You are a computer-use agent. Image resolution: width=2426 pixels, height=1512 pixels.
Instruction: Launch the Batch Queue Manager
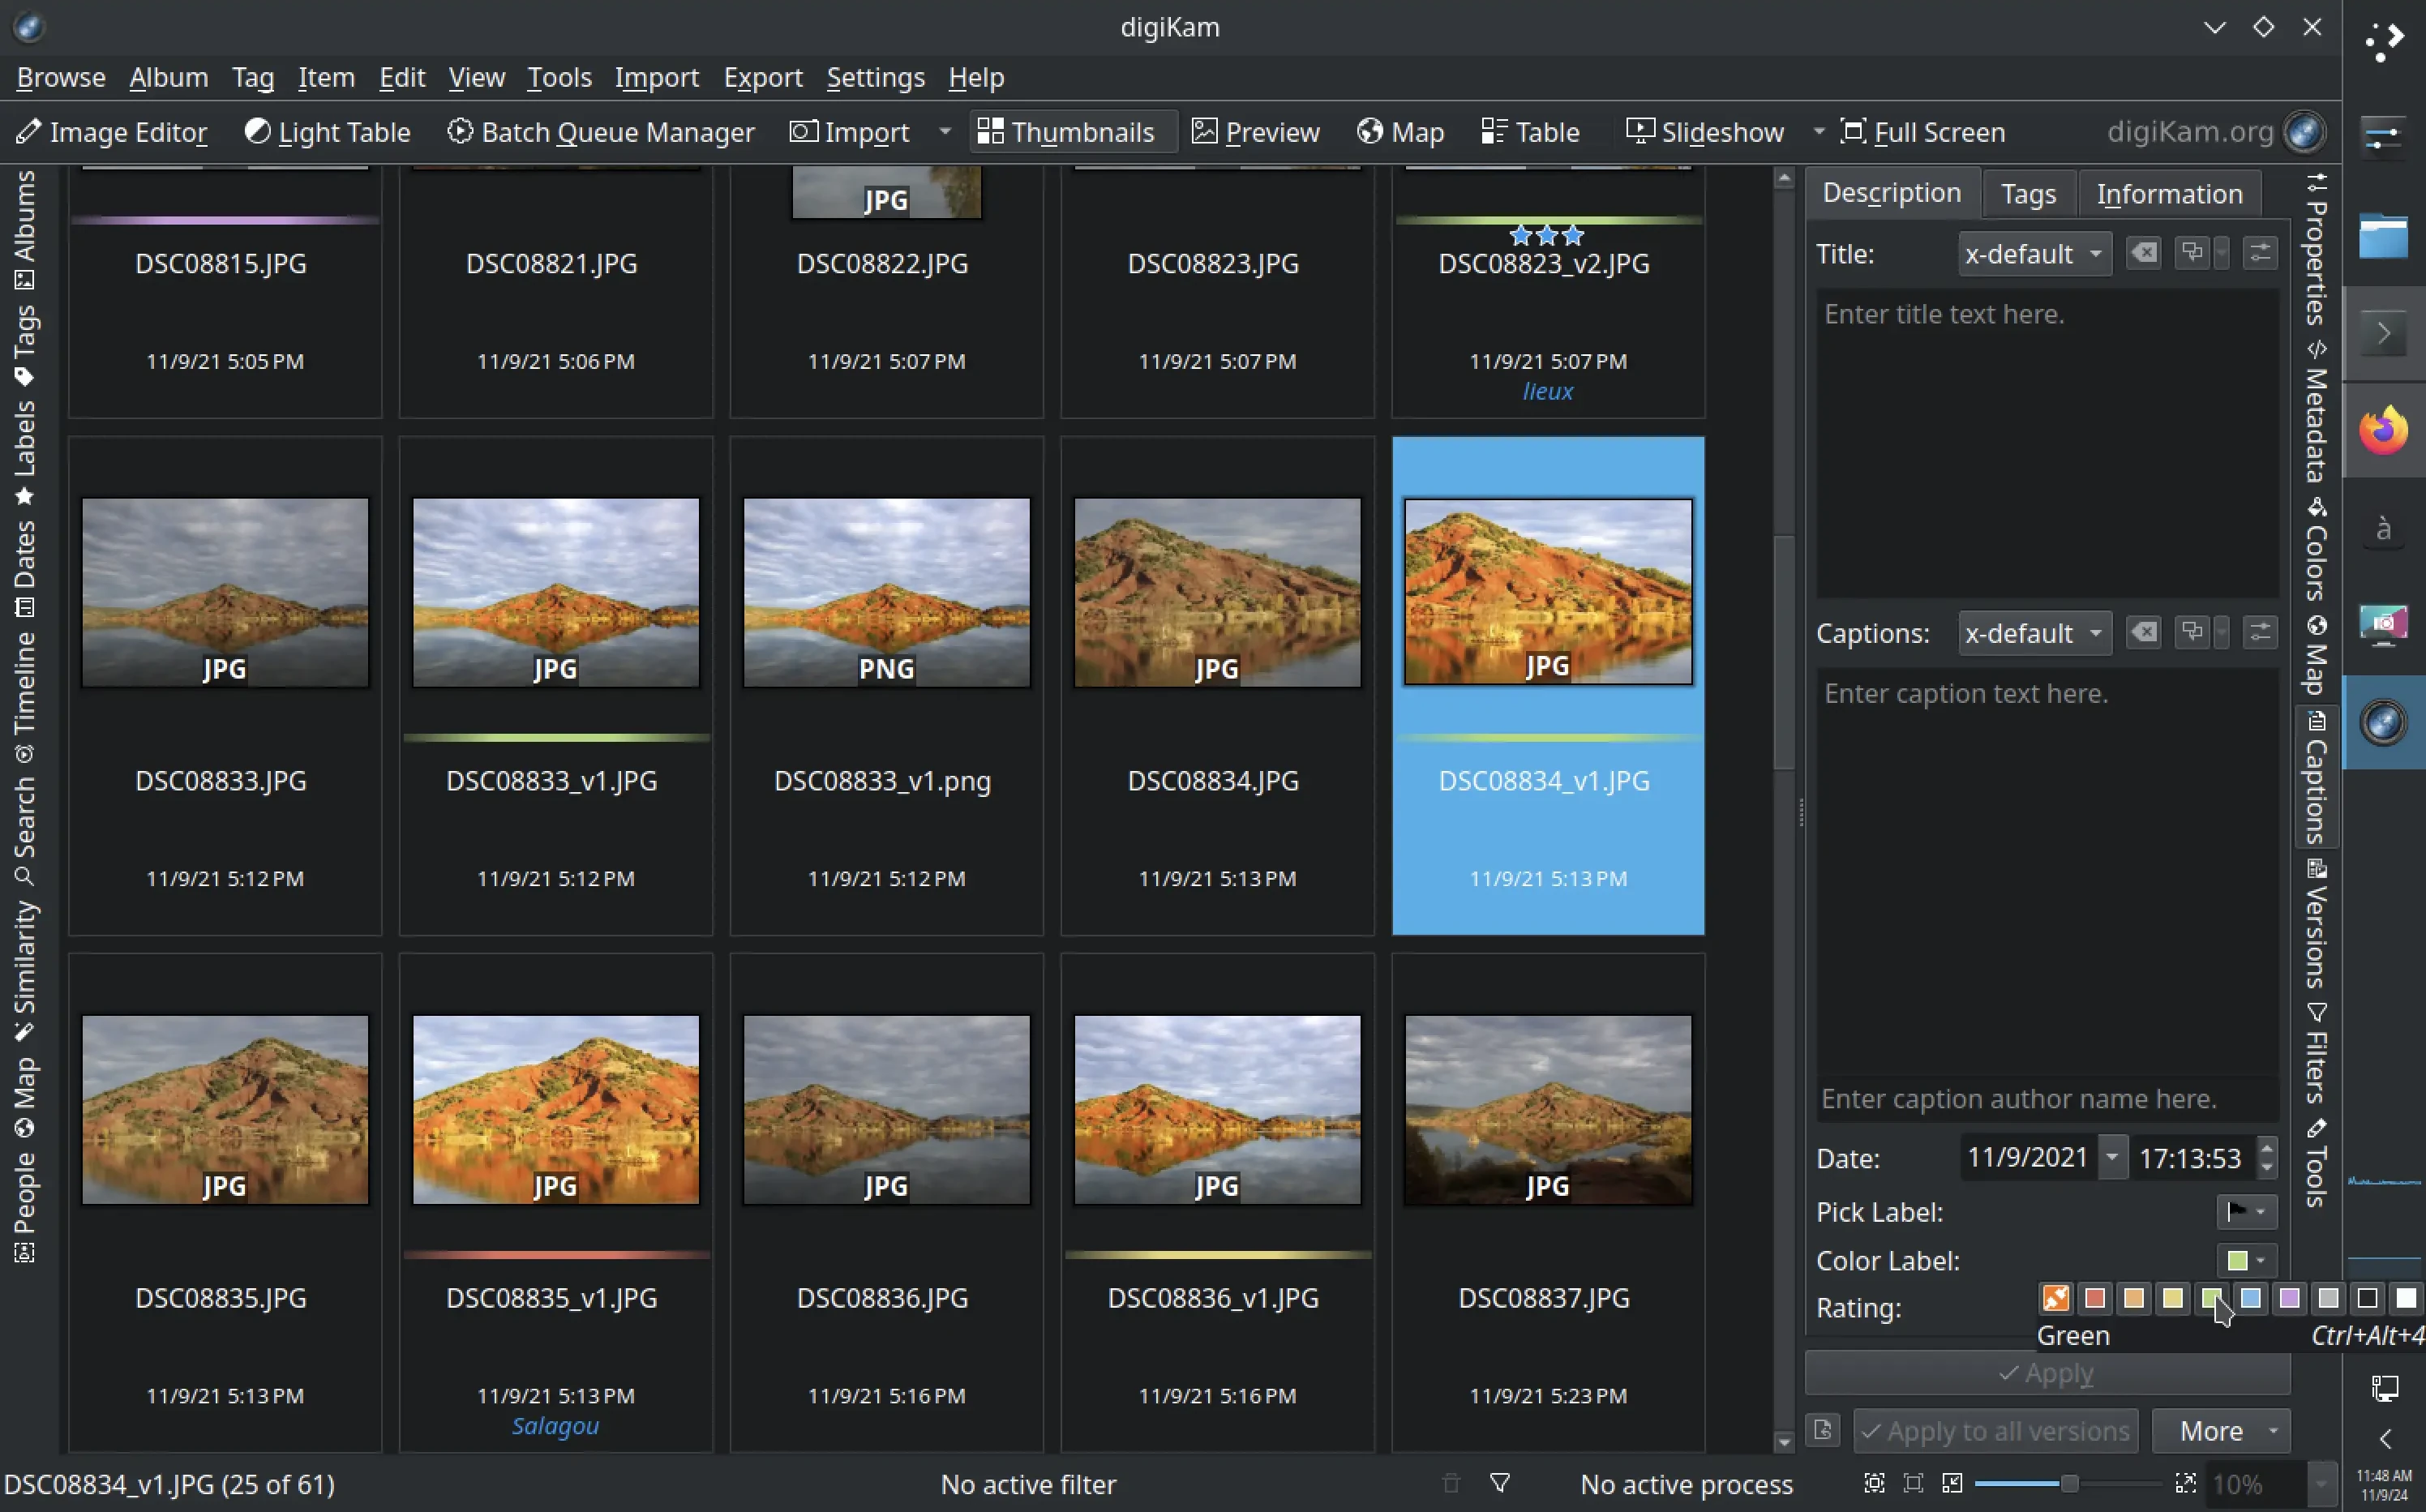(601, 132)
